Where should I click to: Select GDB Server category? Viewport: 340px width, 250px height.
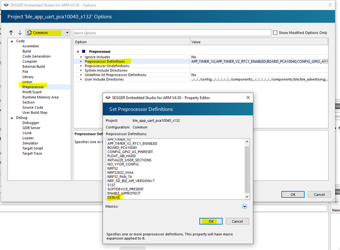pyautogui.click(x=31, y=128)
